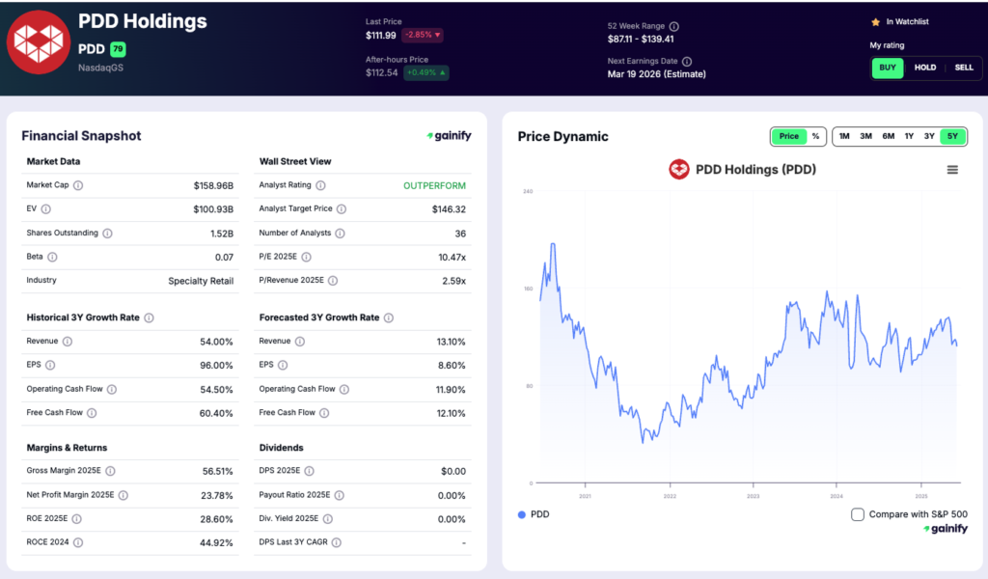Click the BUY rating button
Screen dimensions: 988x579
coord(887,68)
